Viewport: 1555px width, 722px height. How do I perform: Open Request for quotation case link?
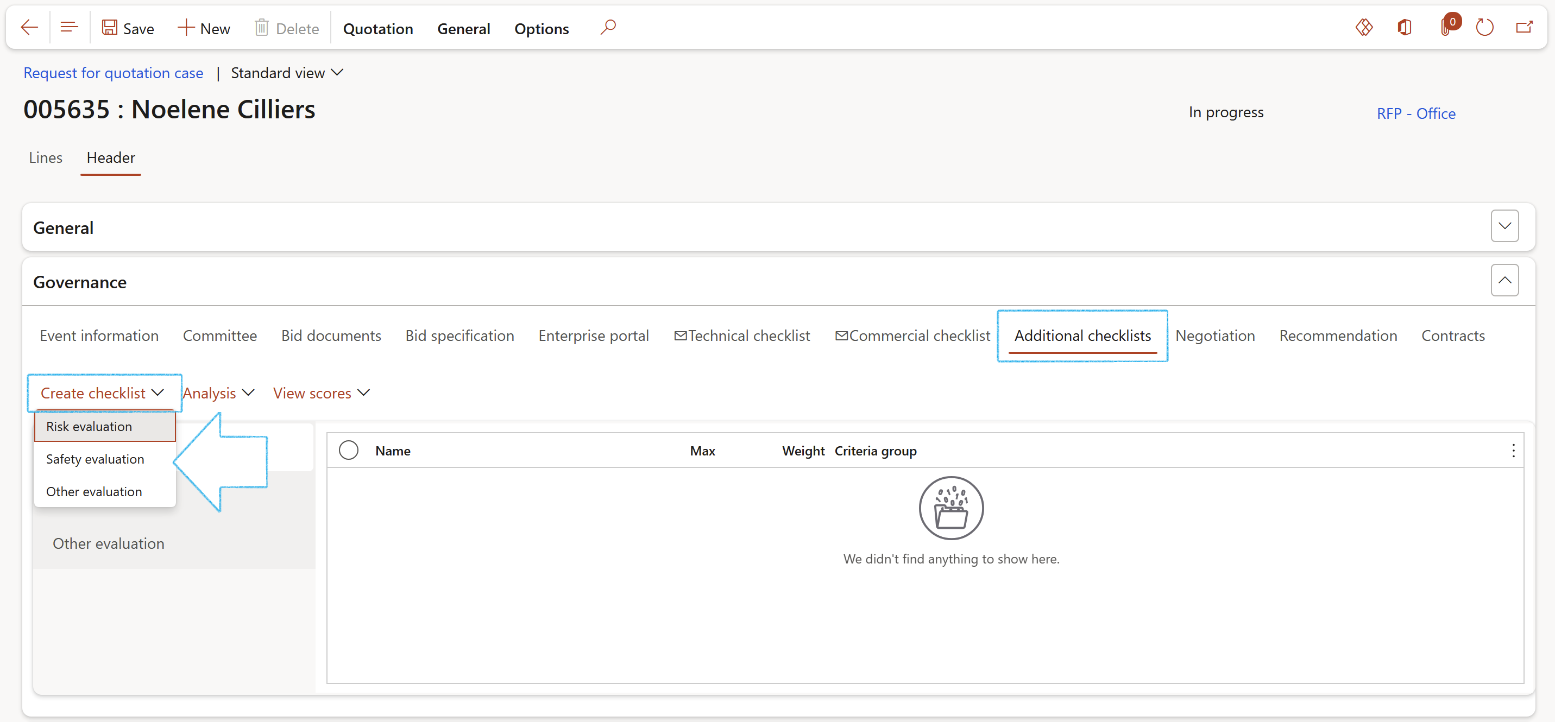click(113, 73)
